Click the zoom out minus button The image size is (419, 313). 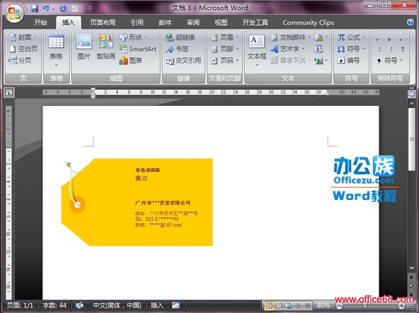click(x=339, y=306)
